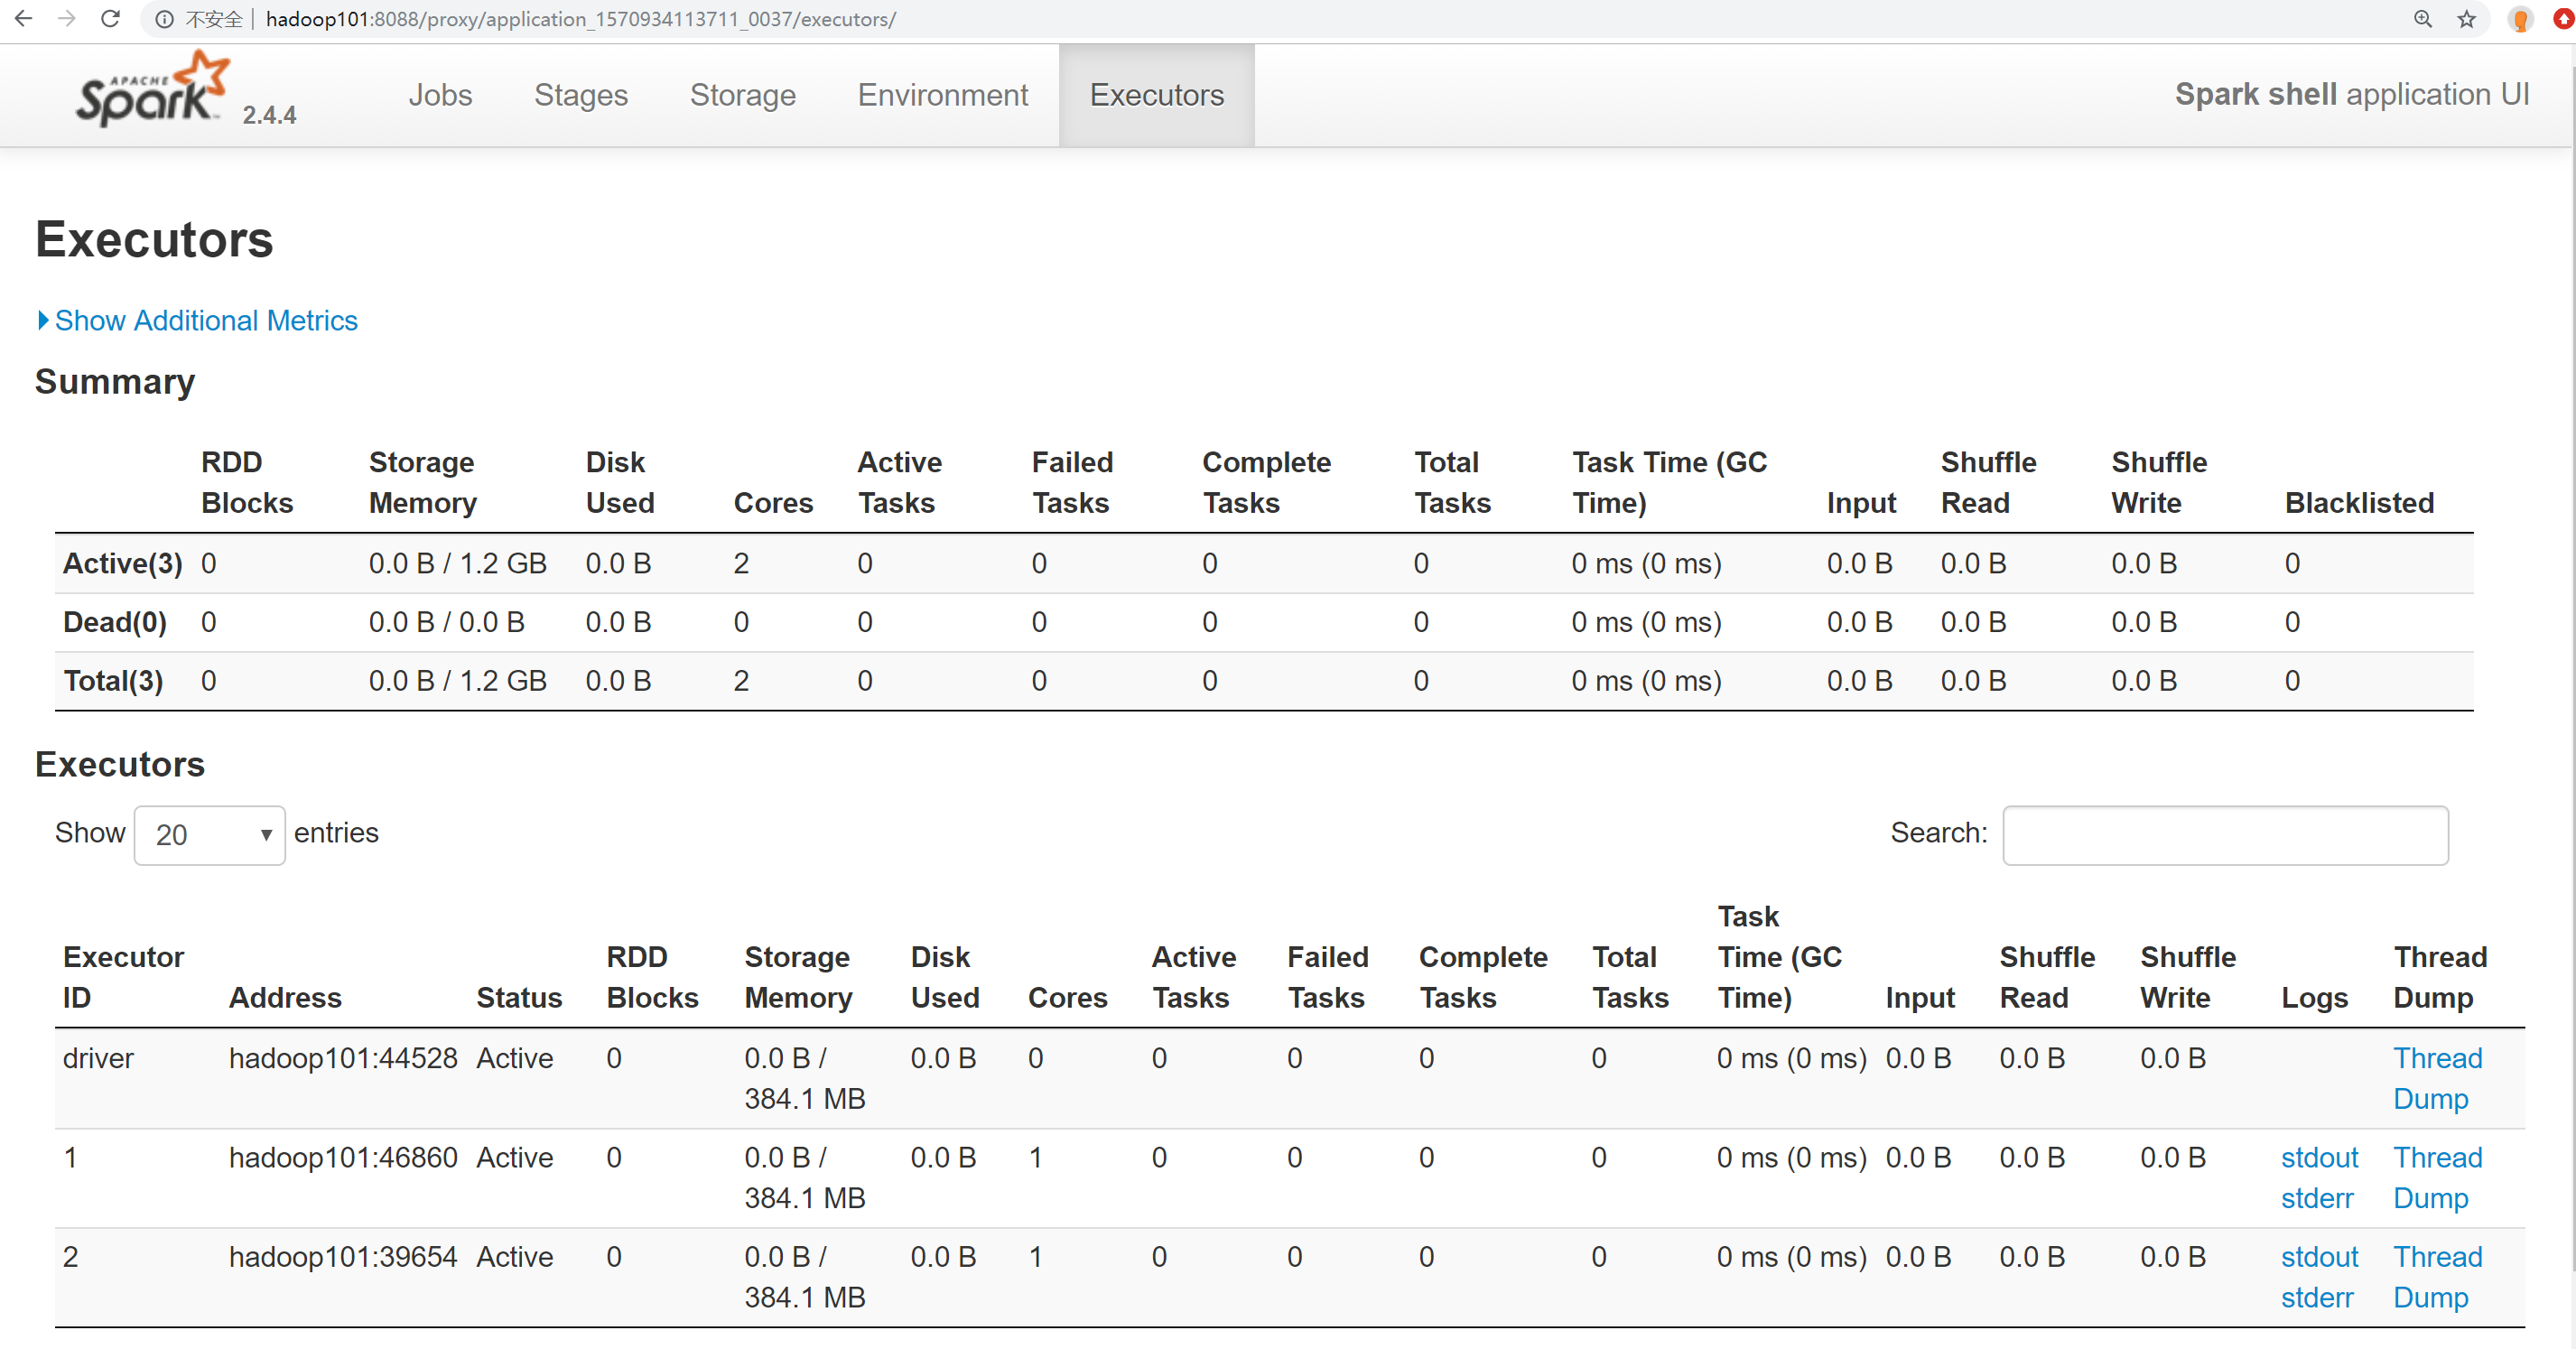Sort executors table by Disk Used
The width and height of the screenshot is (2576, 1349).
[945, 977]
